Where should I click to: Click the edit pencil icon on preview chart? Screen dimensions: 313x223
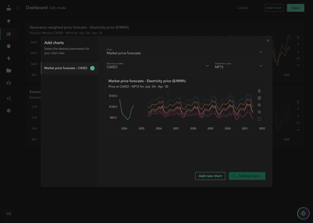coord(259,98)
